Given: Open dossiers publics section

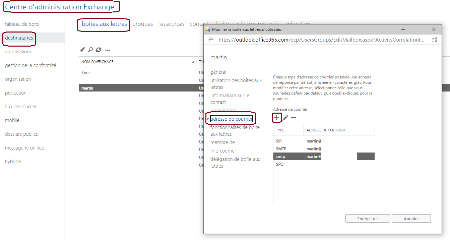Looking at the screenshot, I should pyautogui.click(x=21, y=134).
